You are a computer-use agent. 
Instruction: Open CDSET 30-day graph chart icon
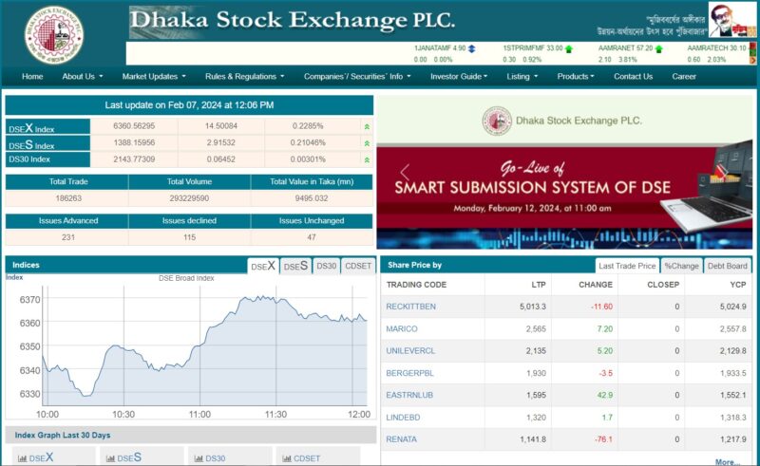tap(287, 458)
